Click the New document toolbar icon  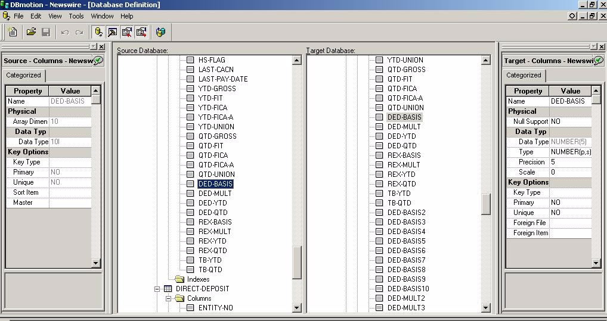coord(13,32)
